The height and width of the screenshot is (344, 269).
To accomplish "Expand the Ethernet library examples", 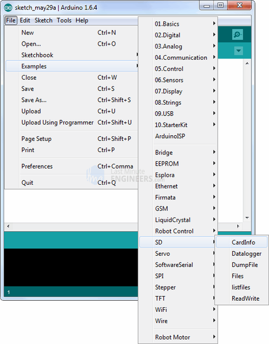I will pos(178,186).
